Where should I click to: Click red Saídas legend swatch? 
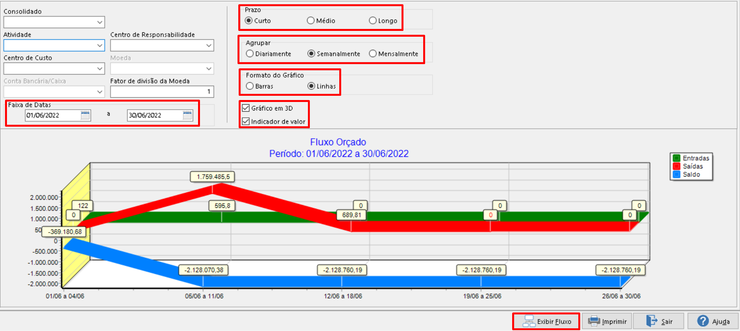pos(677,166)
